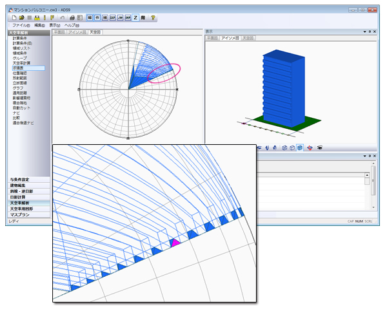387x309 pixels.
Task: Select 適合後退ナビ in the sidebar
Action: 23,123
